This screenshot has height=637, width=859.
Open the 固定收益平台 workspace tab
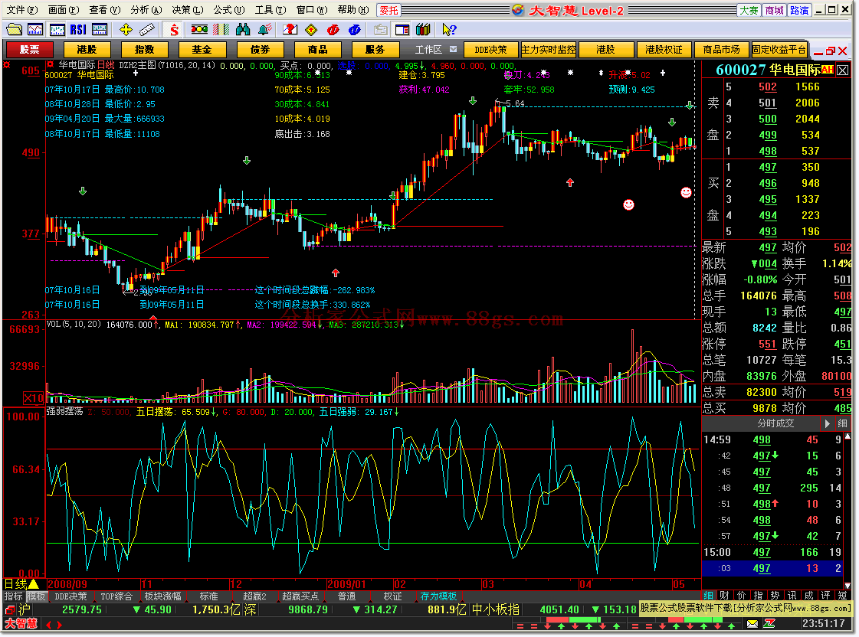coord(779,50)
